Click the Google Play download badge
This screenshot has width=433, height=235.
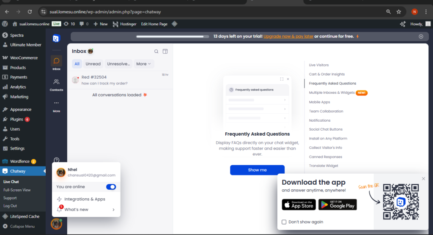(337, 205)
